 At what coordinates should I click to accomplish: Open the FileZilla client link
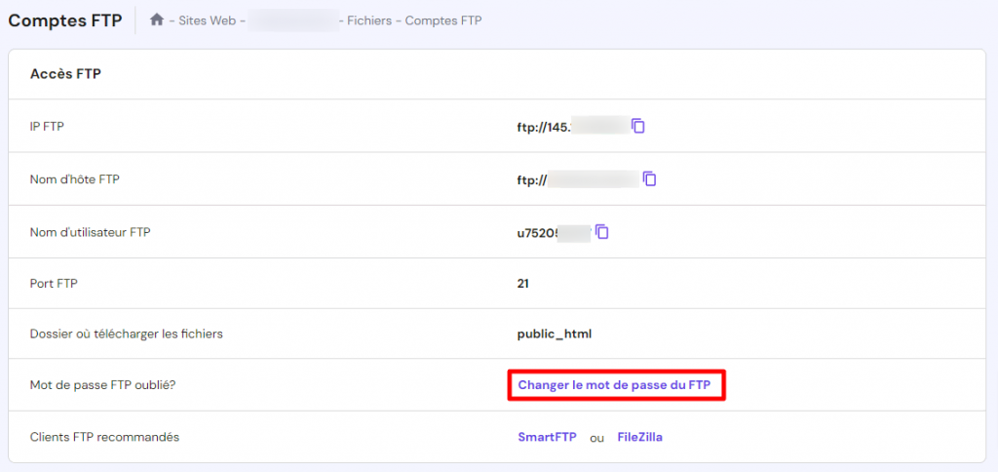(639, 437)
